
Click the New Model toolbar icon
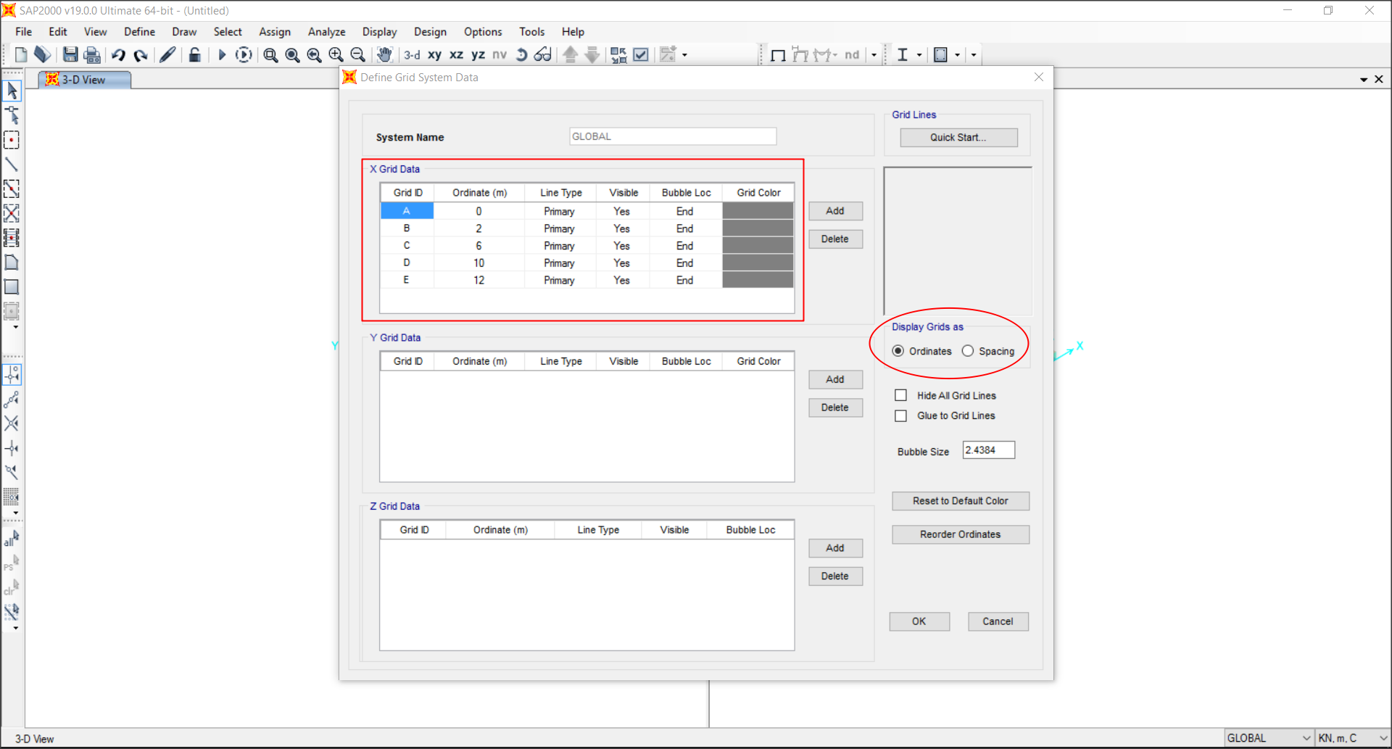click(21, 54)
